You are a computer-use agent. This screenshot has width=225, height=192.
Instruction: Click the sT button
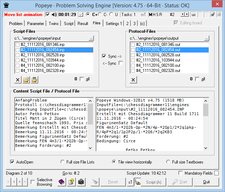pyautogui.click(x=130, y=182)
